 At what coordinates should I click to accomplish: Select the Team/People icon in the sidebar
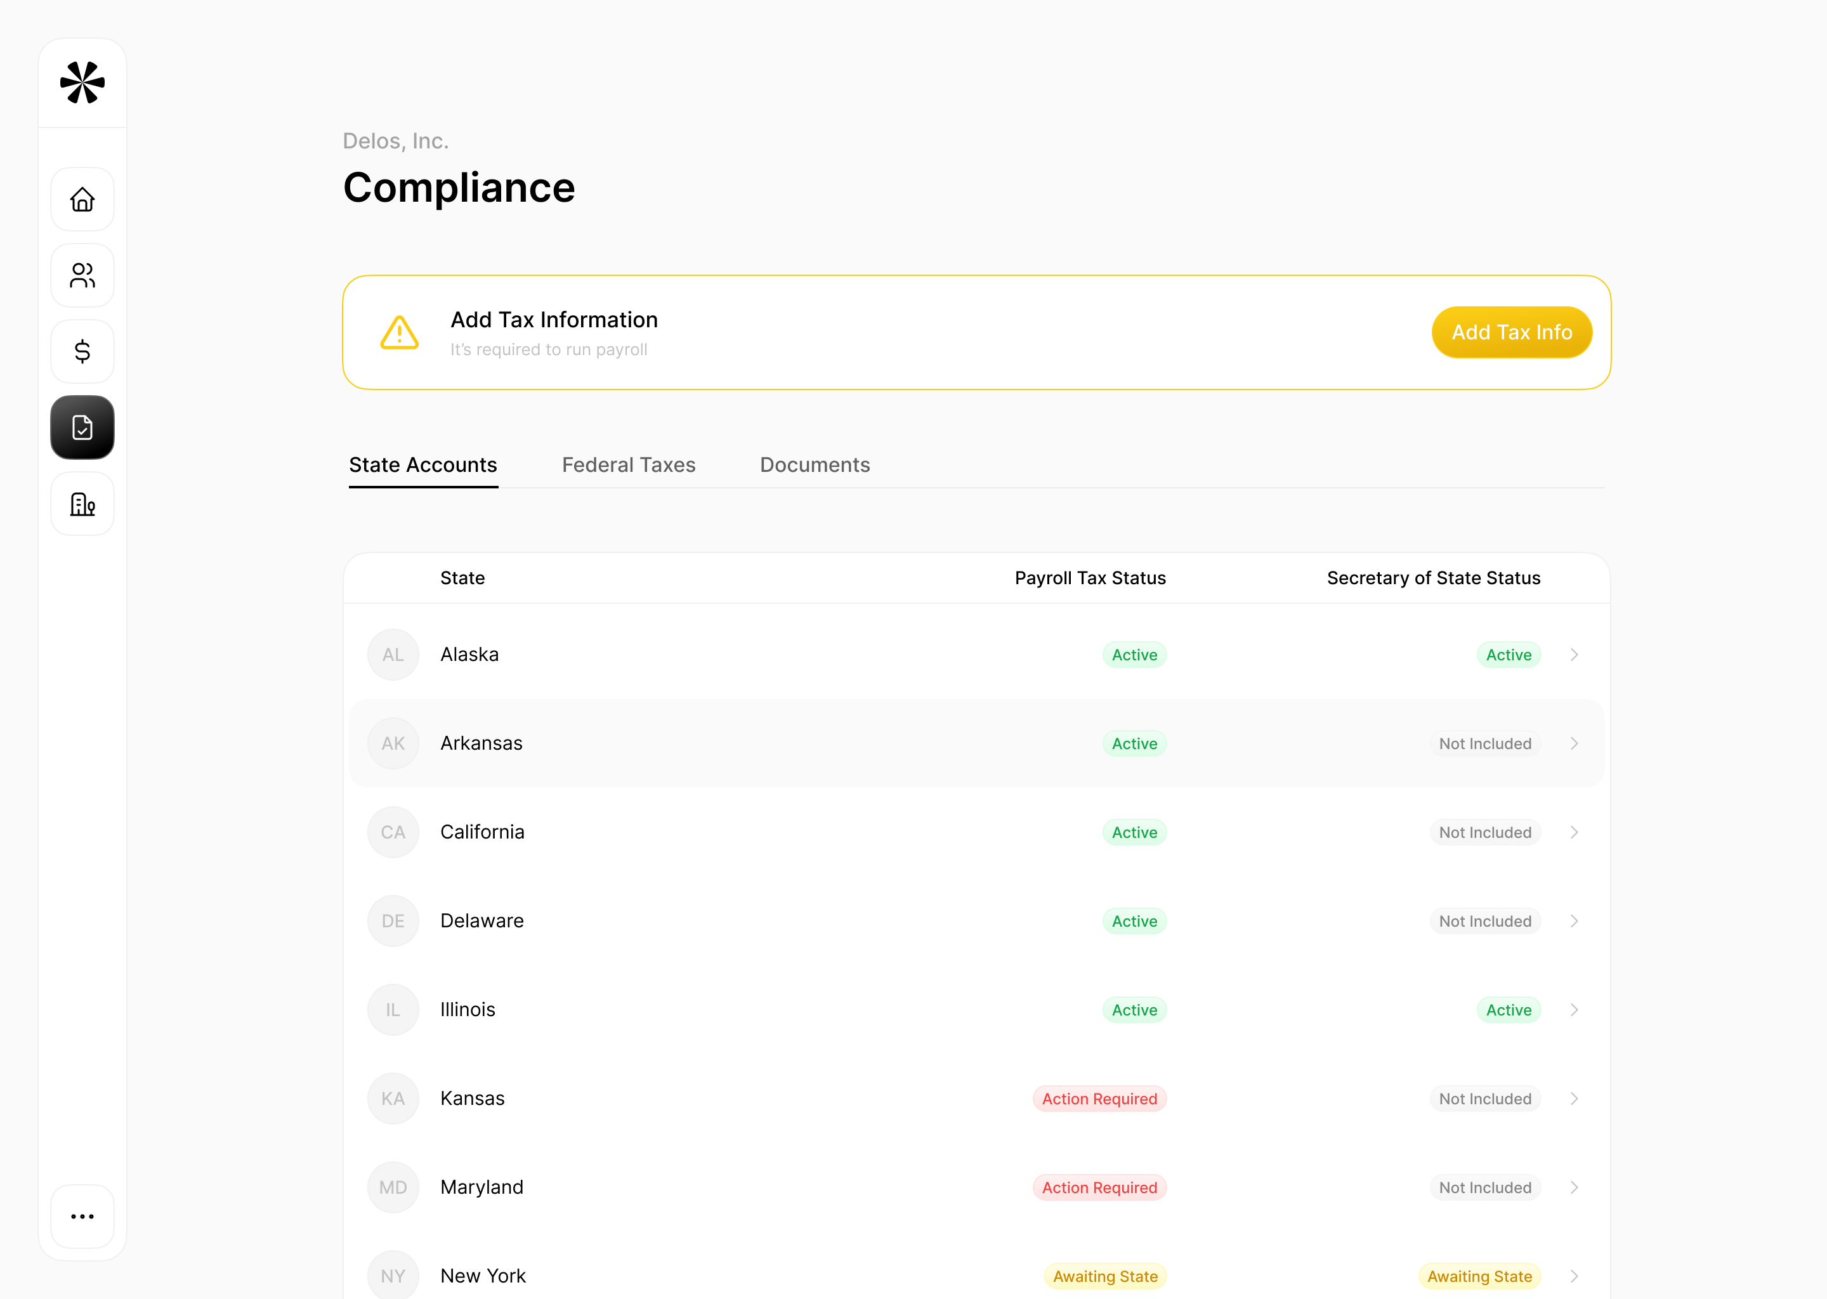[x=82, y=275]
